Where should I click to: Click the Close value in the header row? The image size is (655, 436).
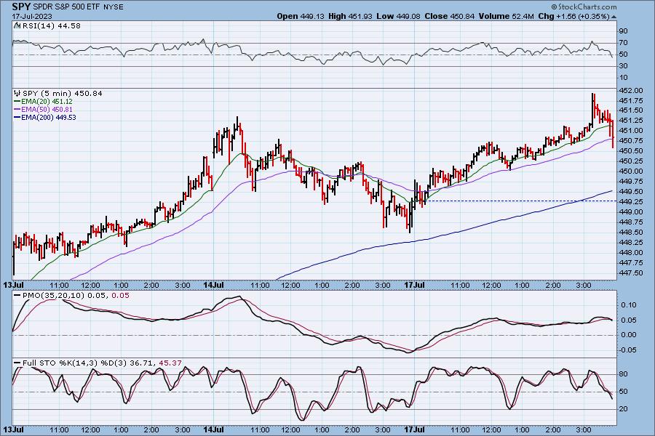(x=462, y=16)
